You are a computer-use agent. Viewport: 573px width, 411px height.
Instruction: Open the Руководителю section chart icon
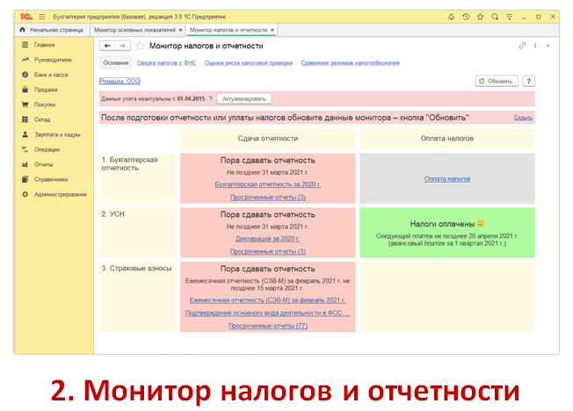point(25,60)
